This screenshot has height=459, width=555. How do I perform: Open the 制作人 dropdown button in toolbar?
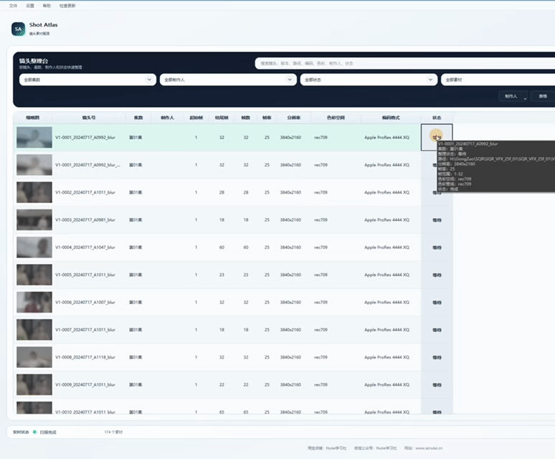tap(513, 96)
